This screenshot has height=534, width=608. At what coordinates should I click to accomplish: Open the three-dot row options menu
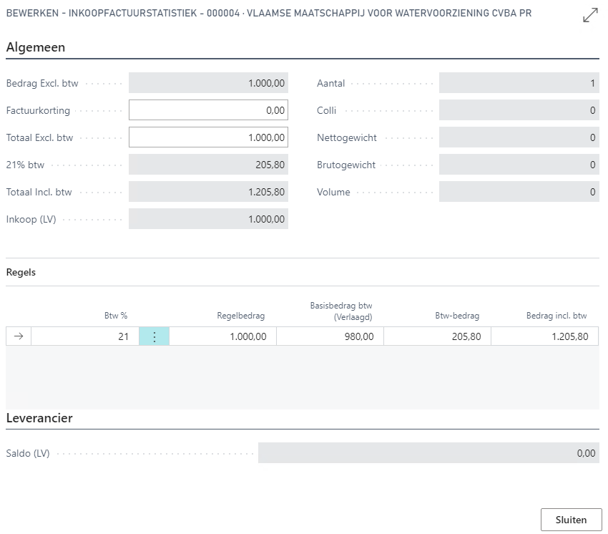pyautogui.click(x=155, y=336)
